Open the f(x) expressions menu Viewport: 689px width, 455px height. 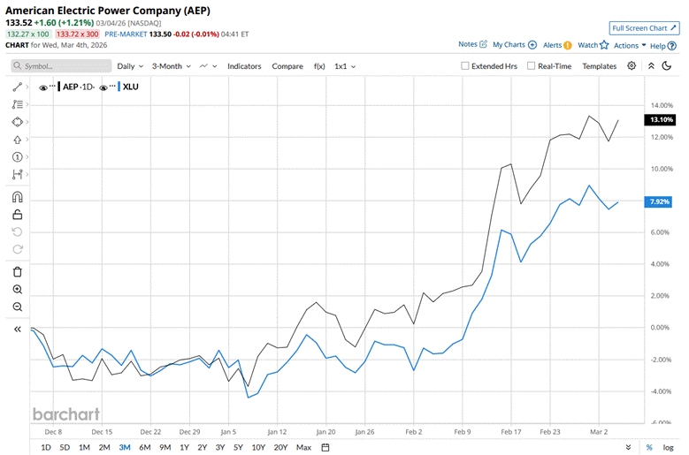(x=319, y=66)
